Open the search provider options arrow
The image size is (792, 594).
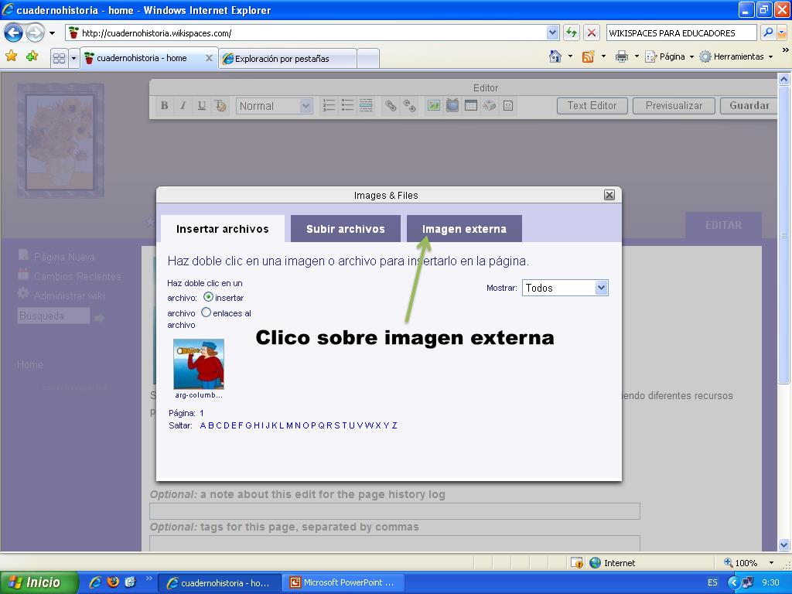coord(782,32)
